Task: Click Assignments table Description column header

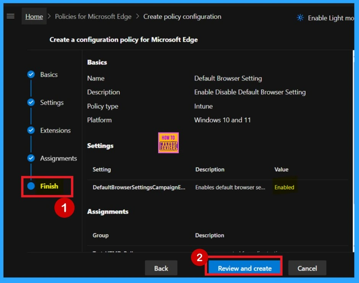Action: click(x=210, y=235)
